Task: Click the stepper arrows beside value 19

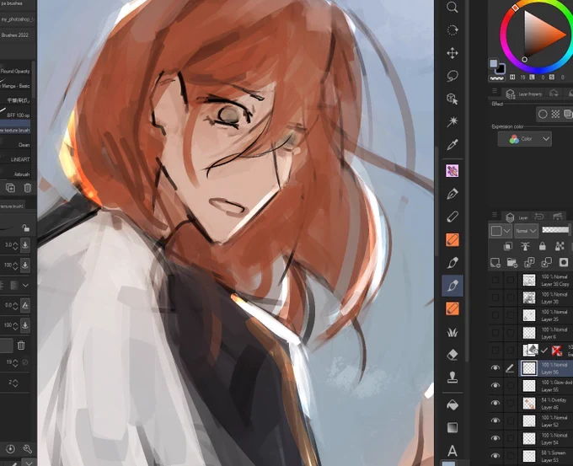Action: (x=15, y=362)
